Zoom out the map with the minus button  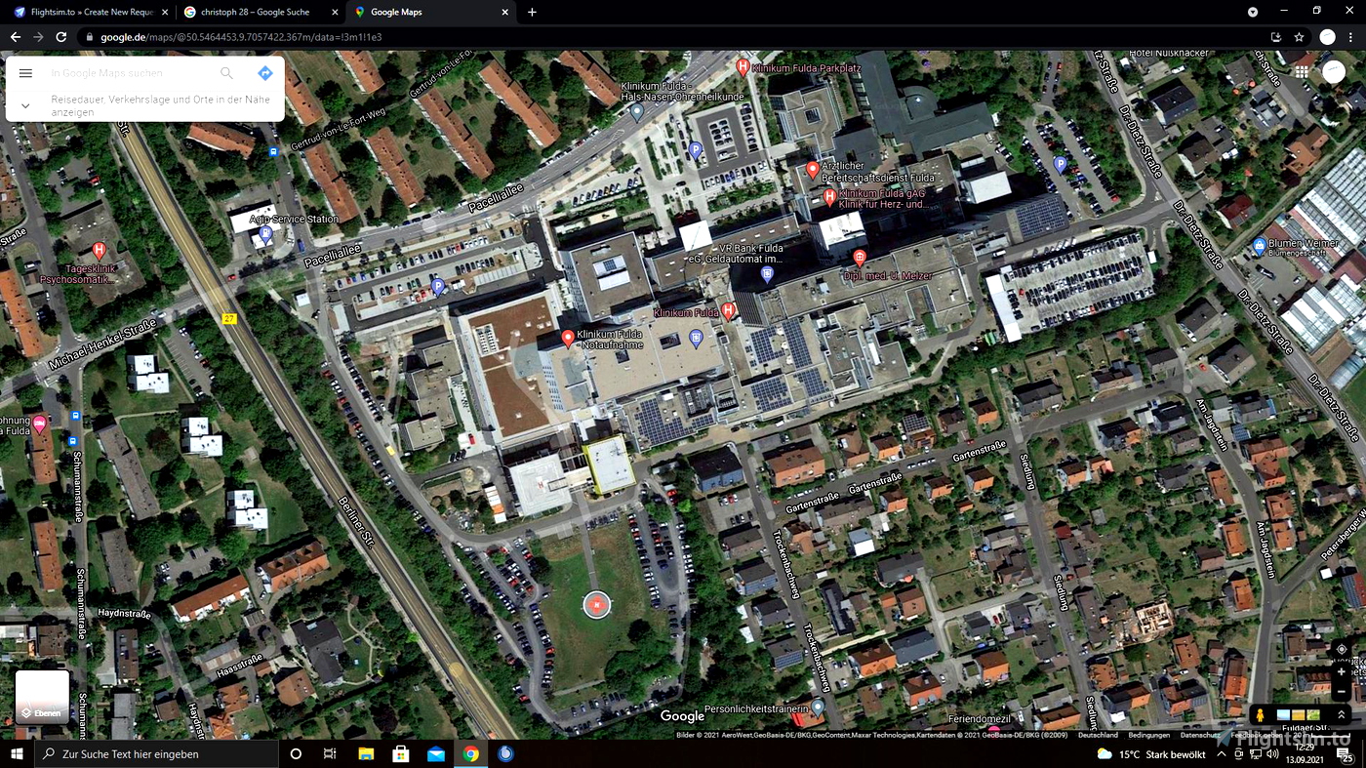coord(1342,692)
